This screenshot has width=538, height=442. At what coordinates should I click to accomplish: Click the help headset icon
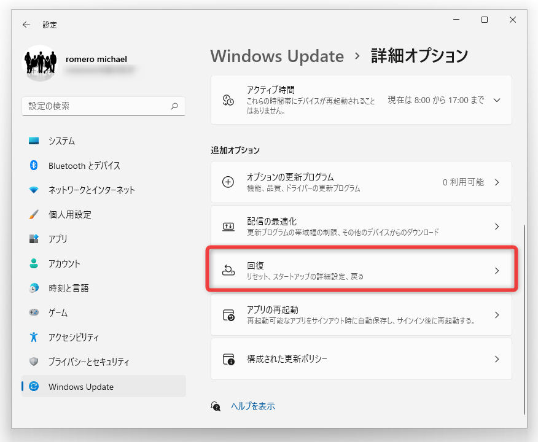click(x=216, y=406)
